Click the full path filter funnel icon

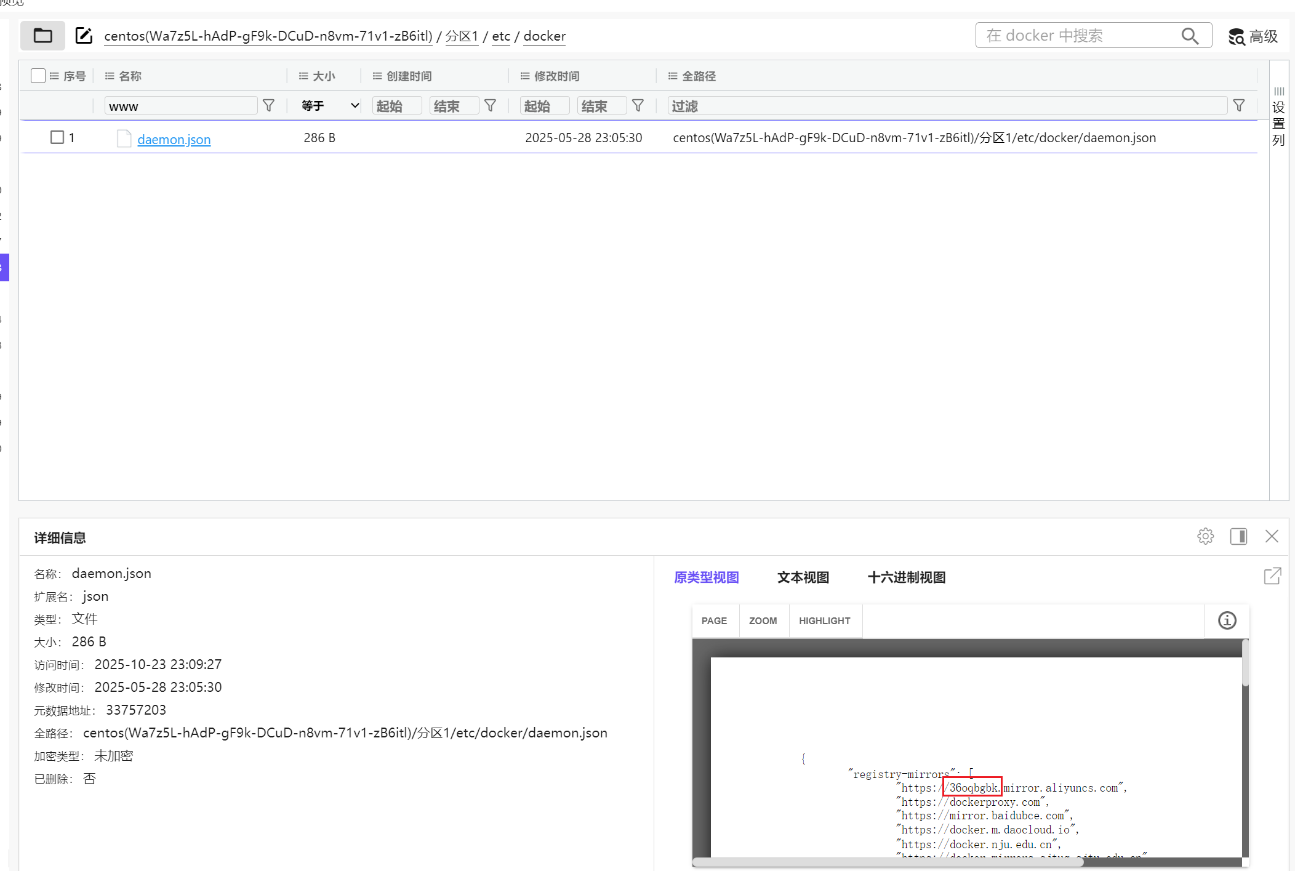coord(1239,106)
